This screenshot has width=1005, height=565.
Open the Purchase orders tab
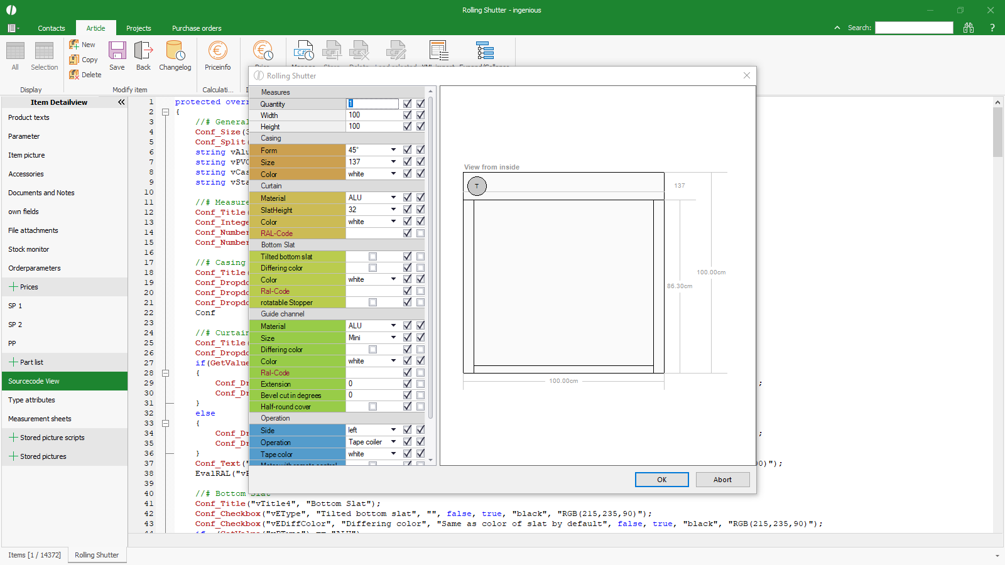tap(197, 28)
